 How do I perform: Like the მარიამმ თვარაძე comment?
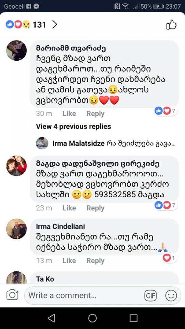click(69, 114)
